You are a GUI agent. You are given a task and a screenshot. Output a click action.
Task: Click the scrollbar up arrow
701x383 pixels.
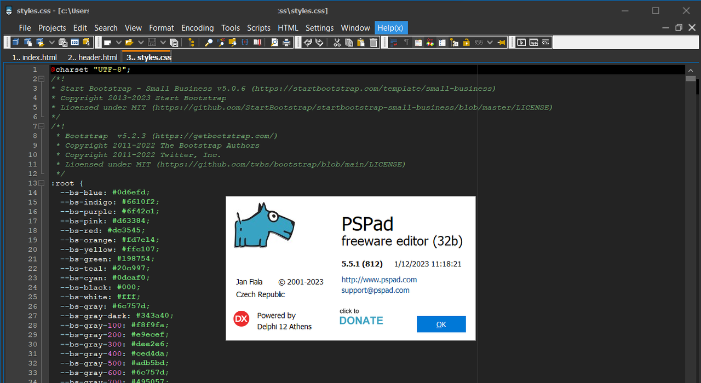point(691,69)
